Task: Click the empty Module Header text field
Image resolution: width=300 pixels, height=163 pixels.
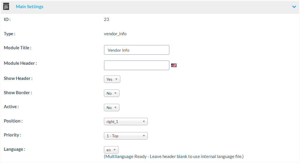Action: [136, 65]
